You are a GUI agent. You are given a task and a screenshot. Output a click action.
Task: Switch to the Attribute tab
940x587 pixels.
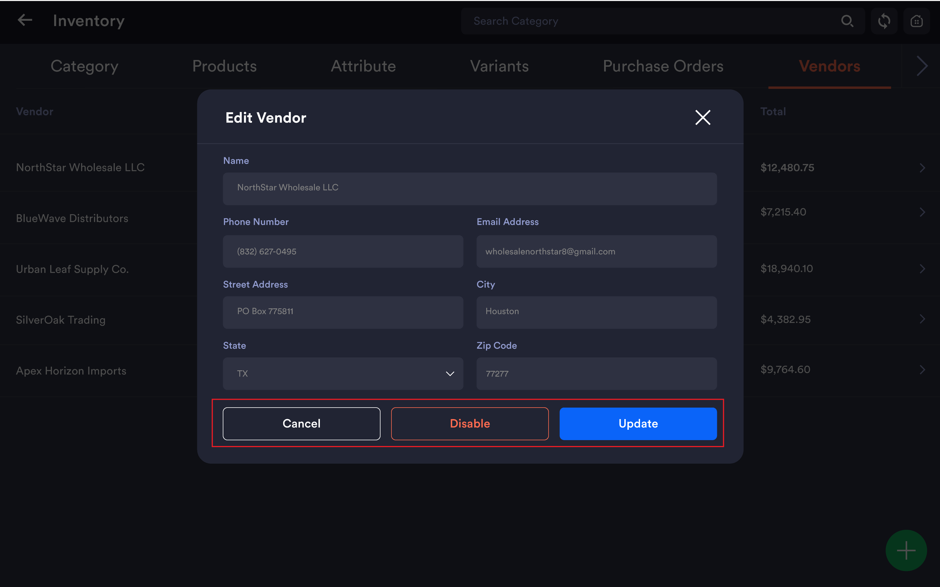[x=363, y=66]
